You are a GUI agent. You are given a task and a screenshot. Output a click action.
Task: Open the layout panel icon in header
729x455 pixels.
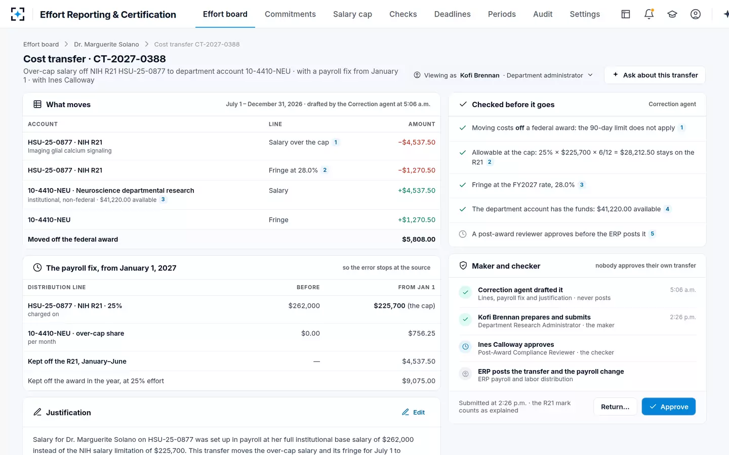[626, 14]
